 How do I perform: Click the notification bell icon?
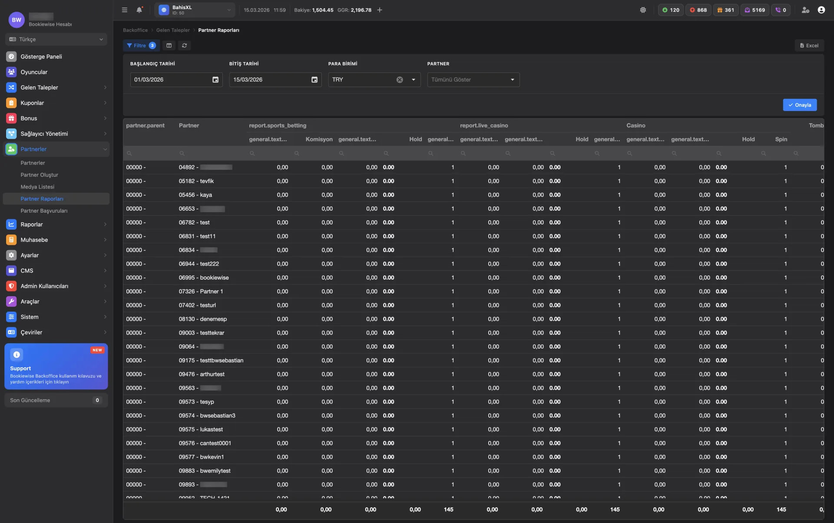139,10
